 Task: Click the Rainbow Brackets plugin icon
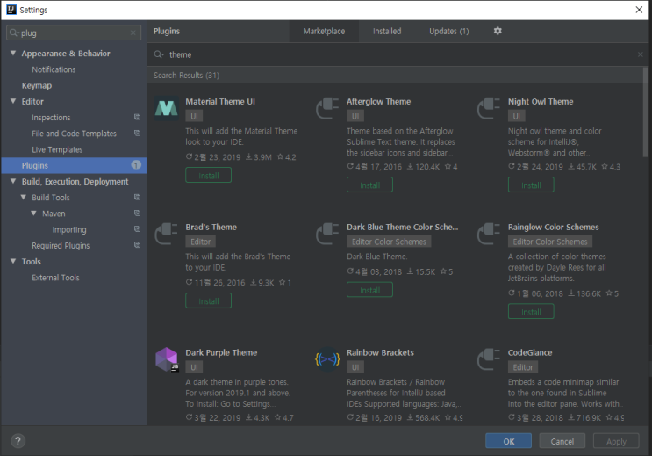[x=327, y=359]
